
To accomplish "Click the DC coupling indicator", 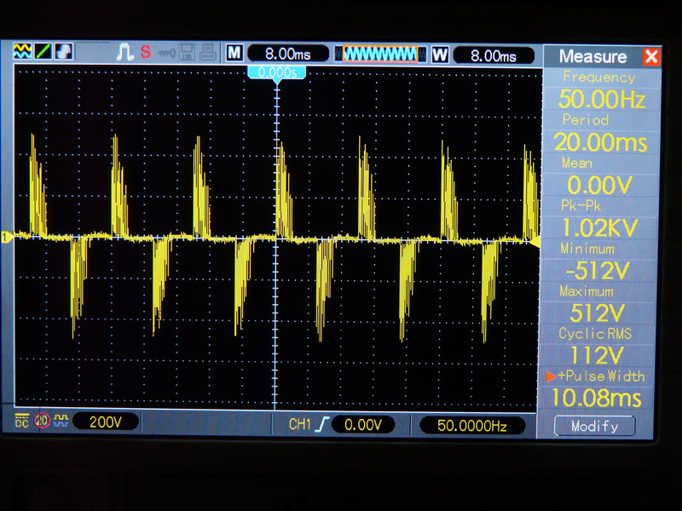I will (x=21, y=420).
